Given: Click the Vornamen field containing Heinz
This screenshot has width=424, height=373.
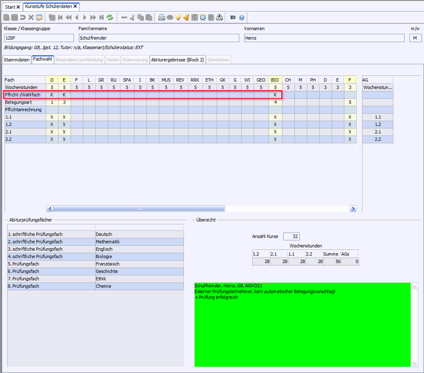Looking at the screenshot, I should click(324, 38).
